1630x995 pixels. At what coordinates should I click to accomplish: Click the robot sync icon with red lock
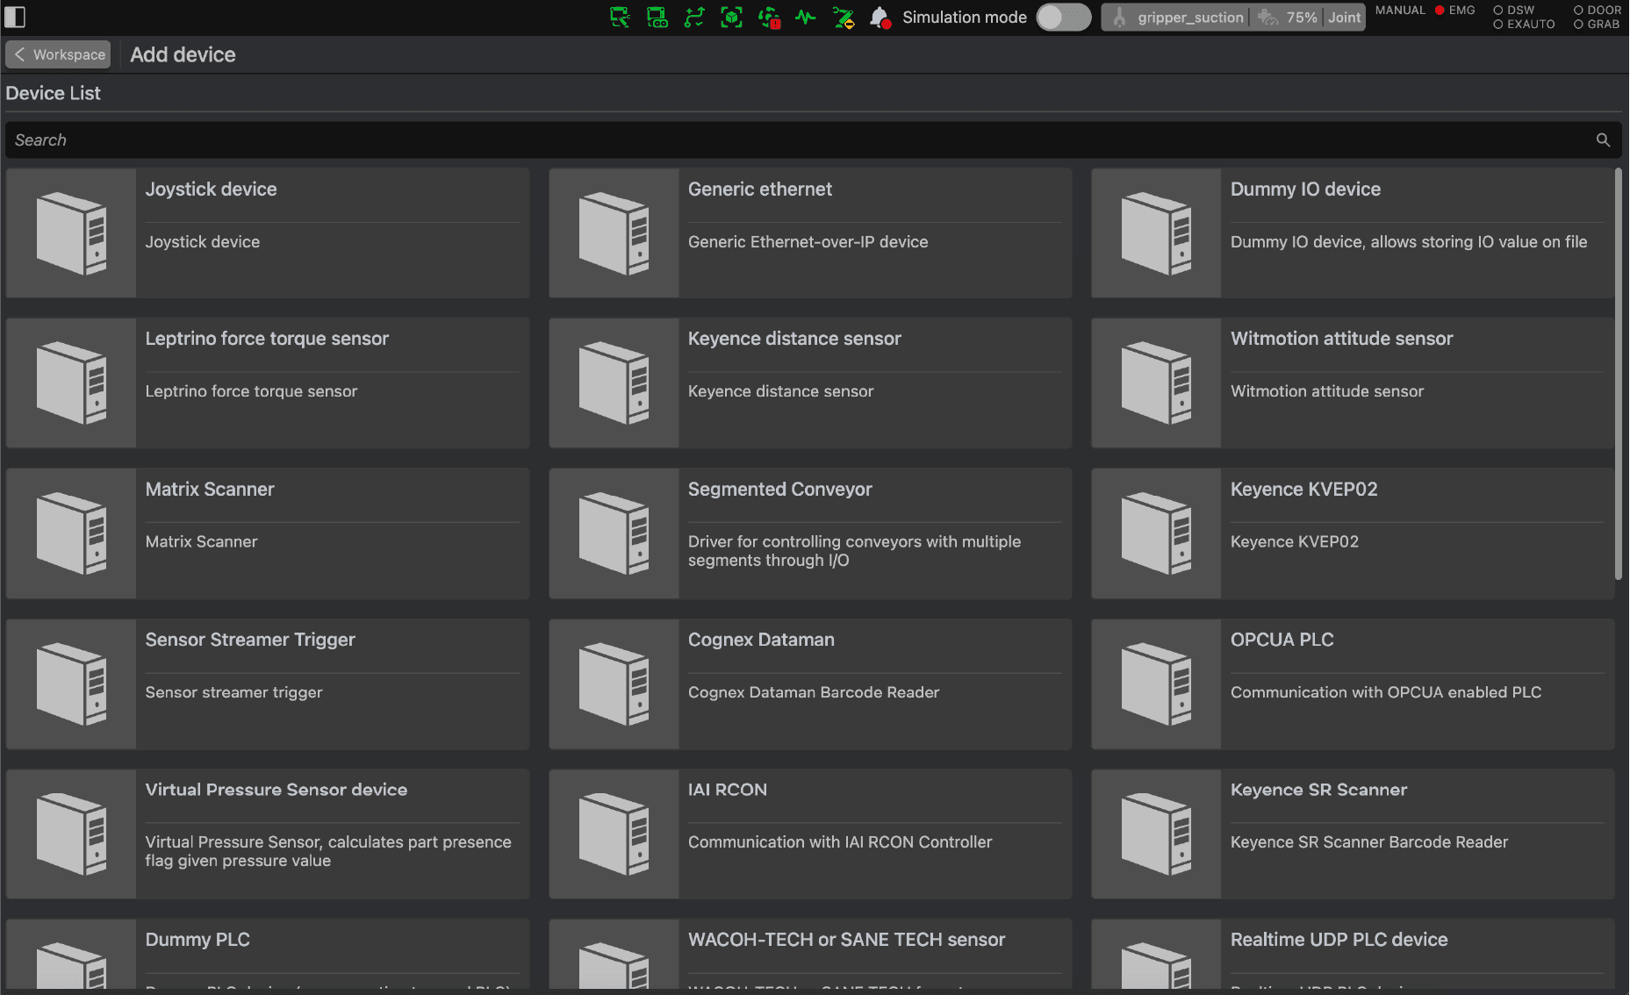pyautogui.click(x=770, y=18)
